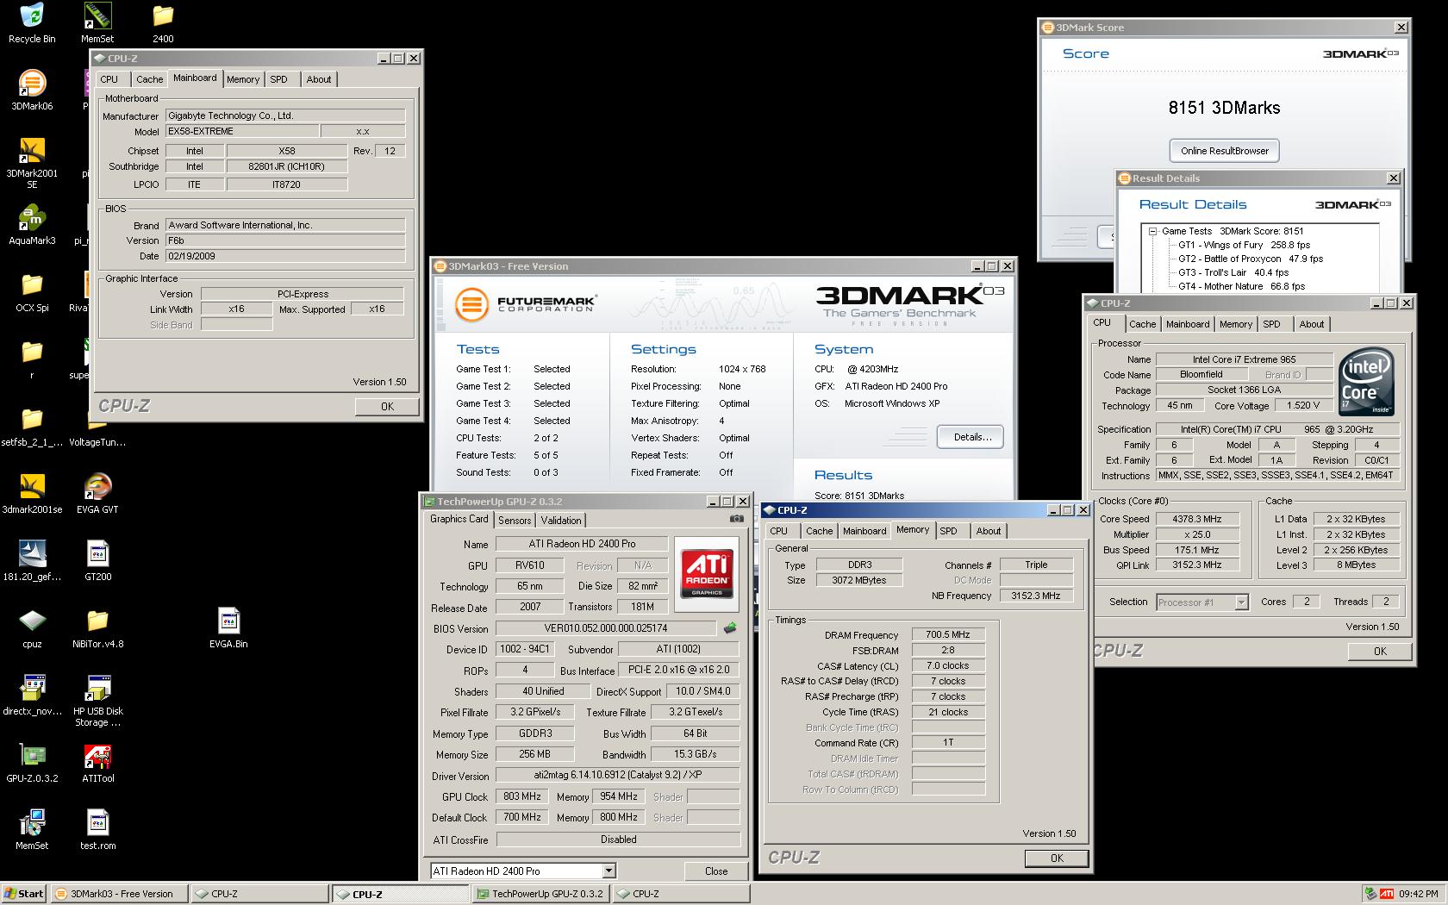Open the test.rom file icon
The image size is (1448, 905).
click(97, 830)
